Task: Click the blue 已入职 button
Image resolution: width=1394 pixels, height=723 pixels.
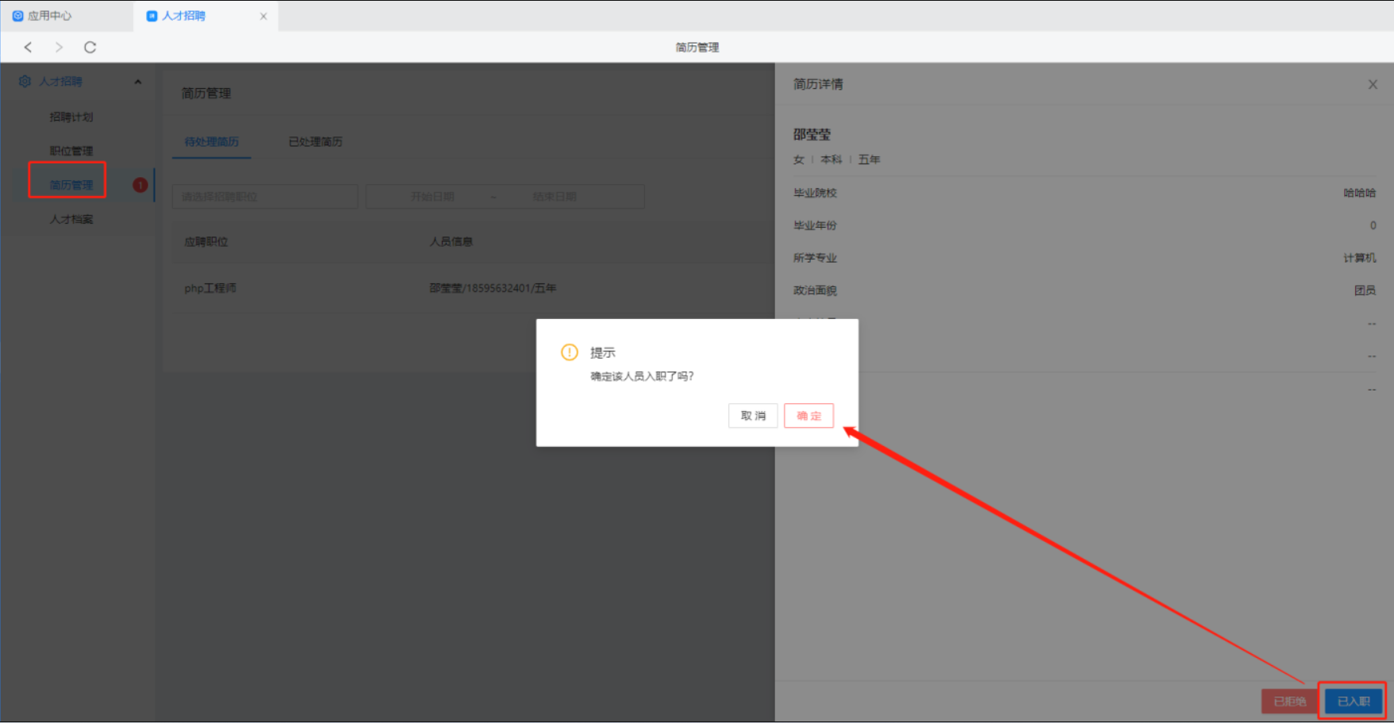Action: 1353,702
